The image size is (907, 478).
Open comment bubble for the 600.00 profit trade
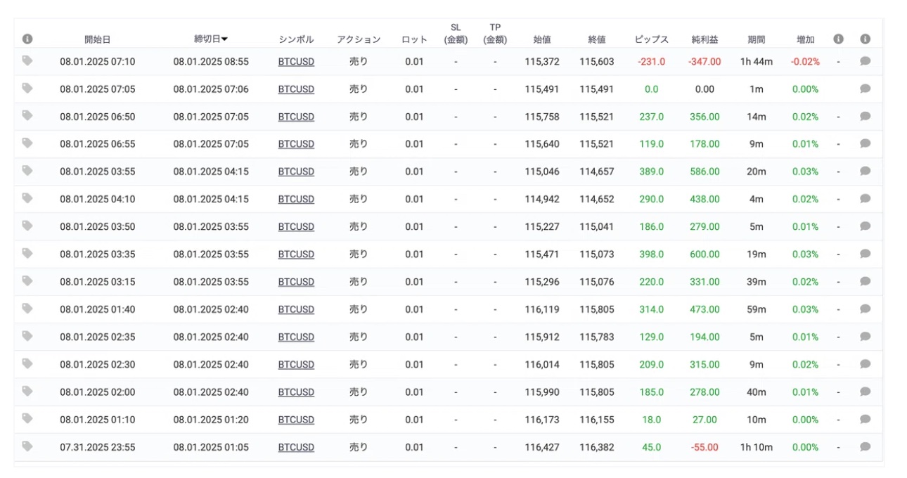866,254
